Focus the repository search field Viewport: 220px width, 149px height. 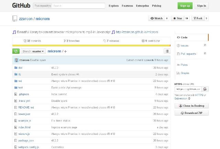coord(79,6)
